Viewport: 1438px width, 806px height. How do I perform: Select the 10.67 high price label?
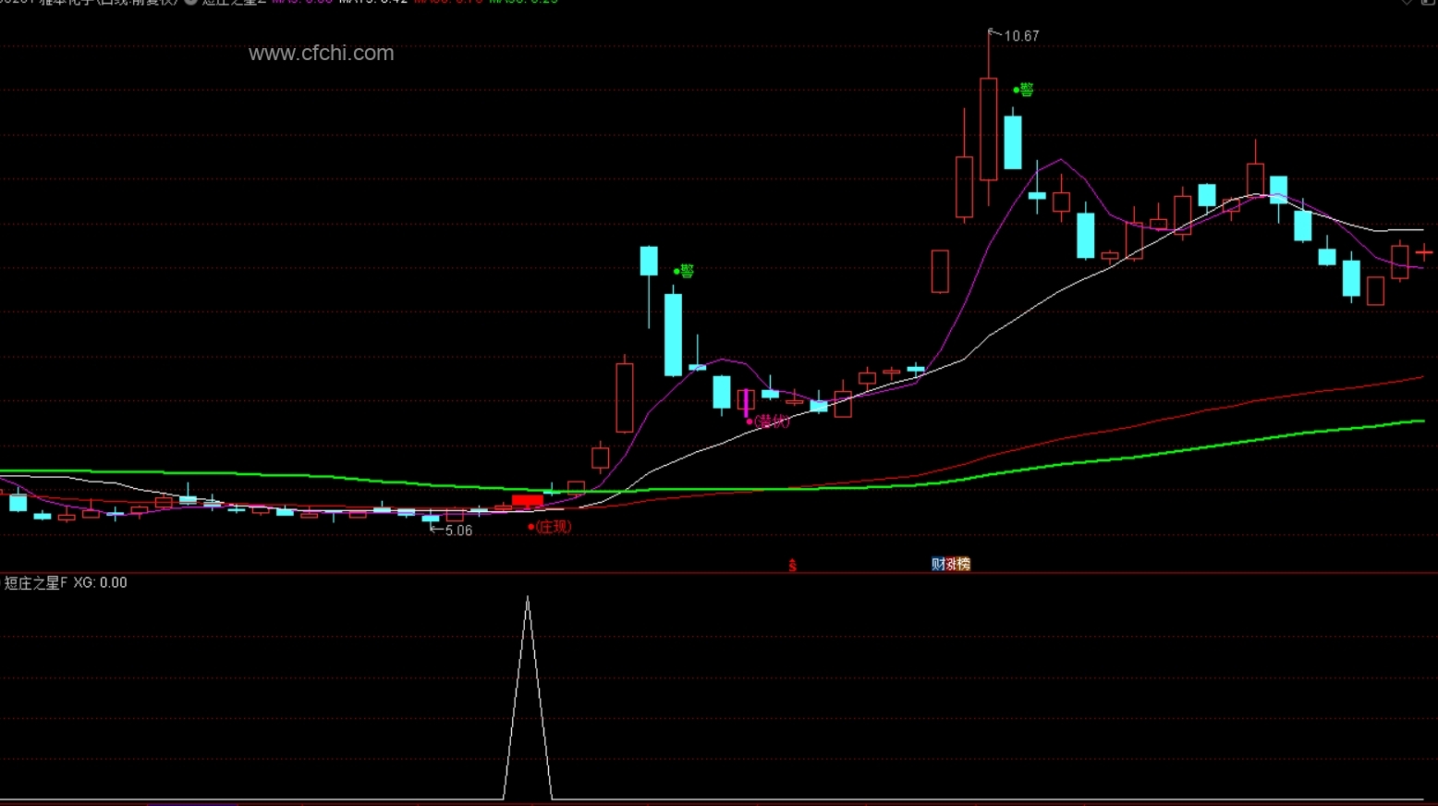coord(1021,36)
